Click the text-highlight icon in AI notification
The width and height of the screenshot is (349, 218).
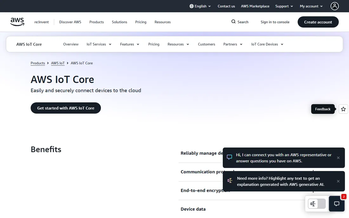230,181
